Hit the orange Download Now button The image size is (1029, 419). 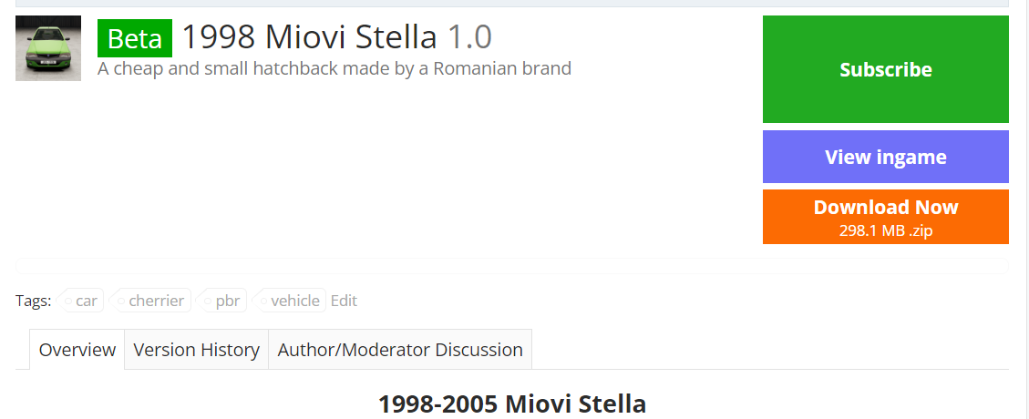click(x=885, y=217)
